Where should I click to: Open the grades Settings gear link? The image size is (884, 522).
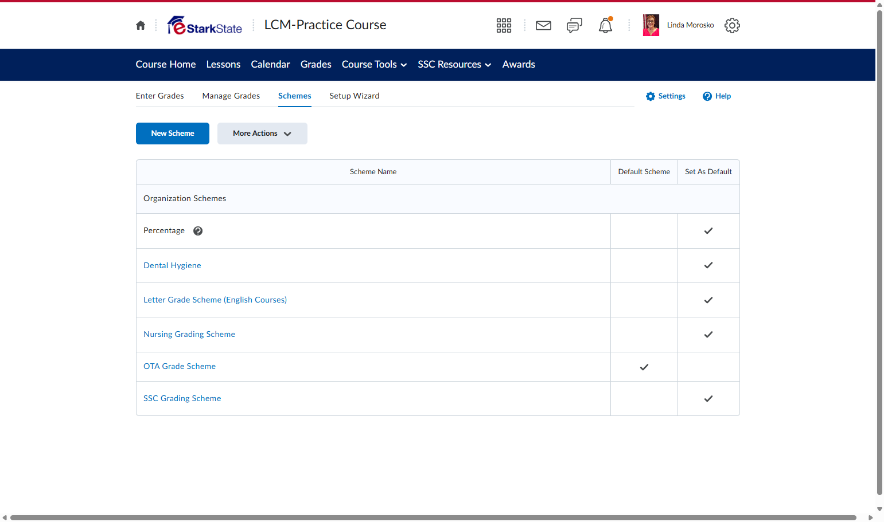(665, 96)
